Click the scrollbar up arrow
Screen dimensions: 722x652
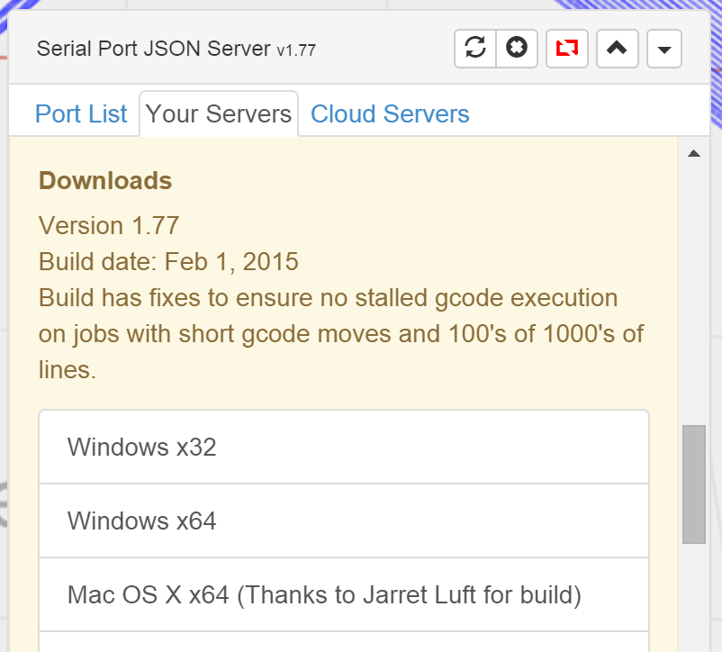[693, 153]
